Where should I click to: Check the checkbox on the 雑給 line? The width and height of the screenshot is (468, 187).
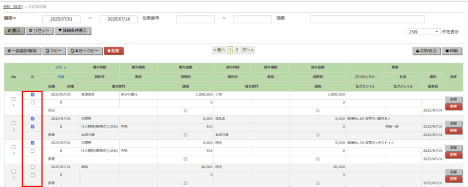(x=32, y=167)
